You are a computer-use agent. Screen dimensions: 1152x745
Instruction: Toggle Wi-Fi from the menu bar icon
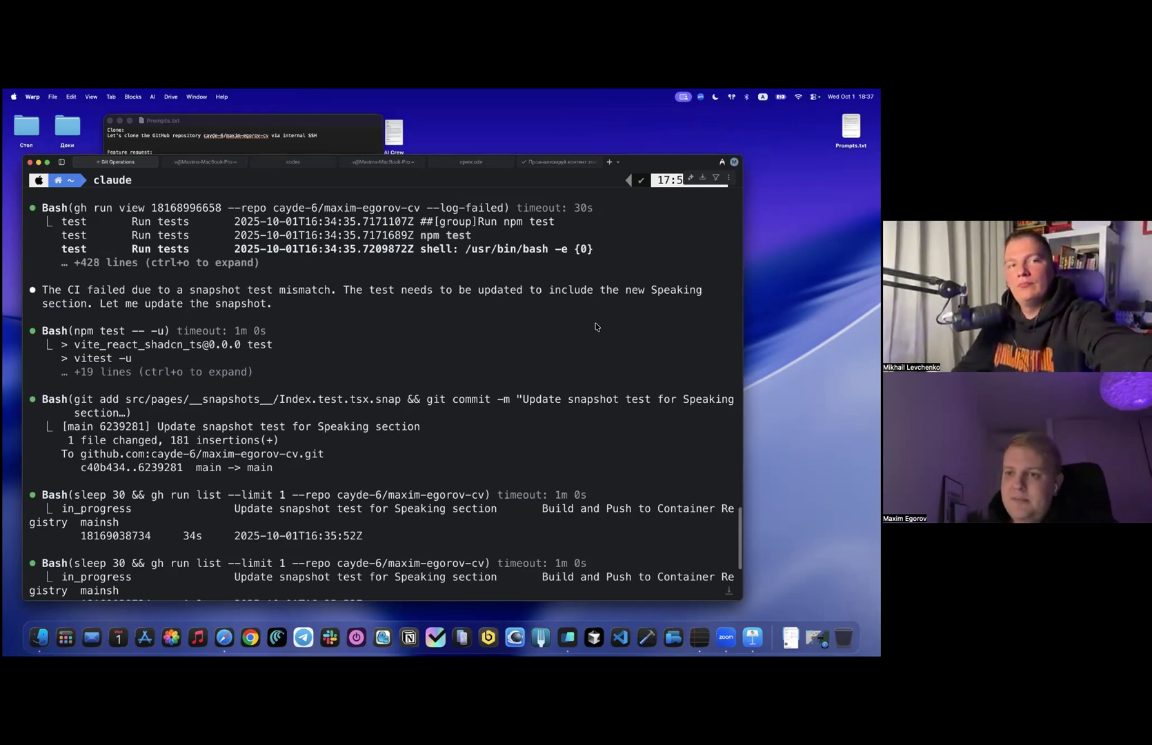tap(798, 97)
